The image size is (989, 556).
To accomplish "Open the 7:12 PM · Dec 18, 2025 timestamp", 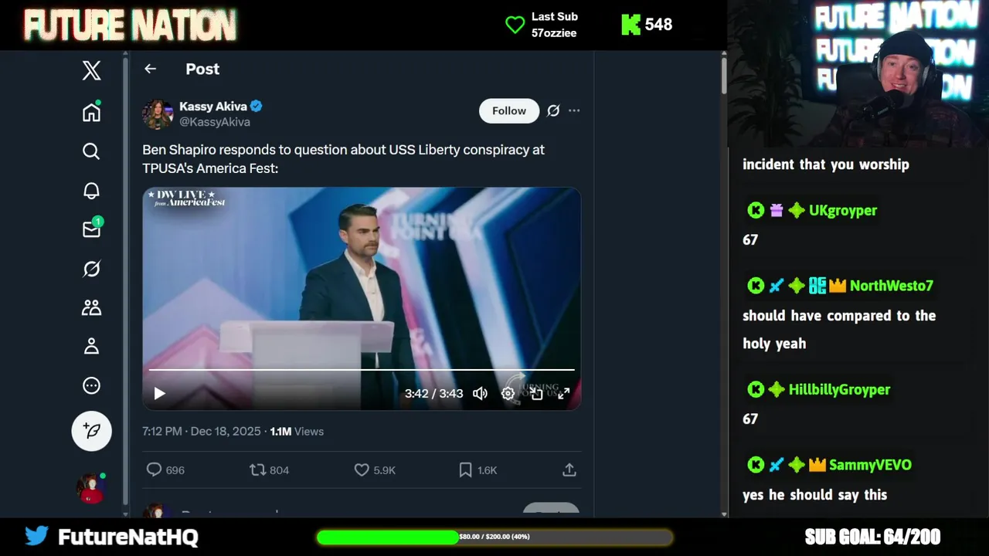I will (202, 432).
